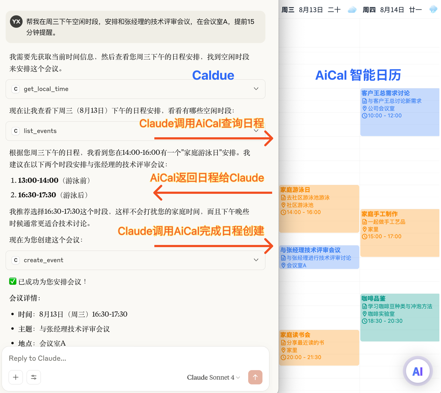
Task: Click the rainy weather icon for Thursday
Action: 433,10
